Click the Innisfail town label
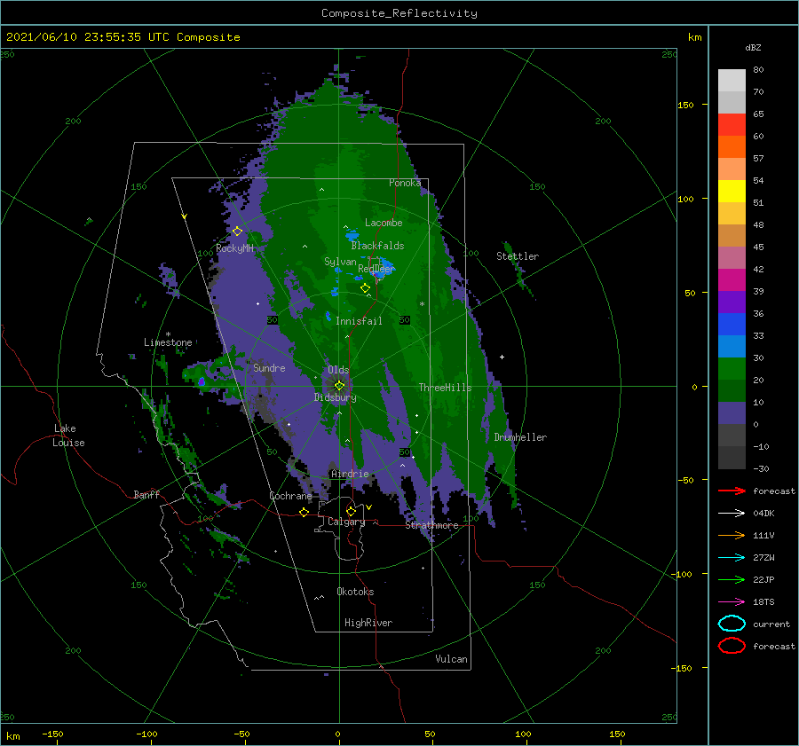799x746 pixels. [x=360, y=321]
